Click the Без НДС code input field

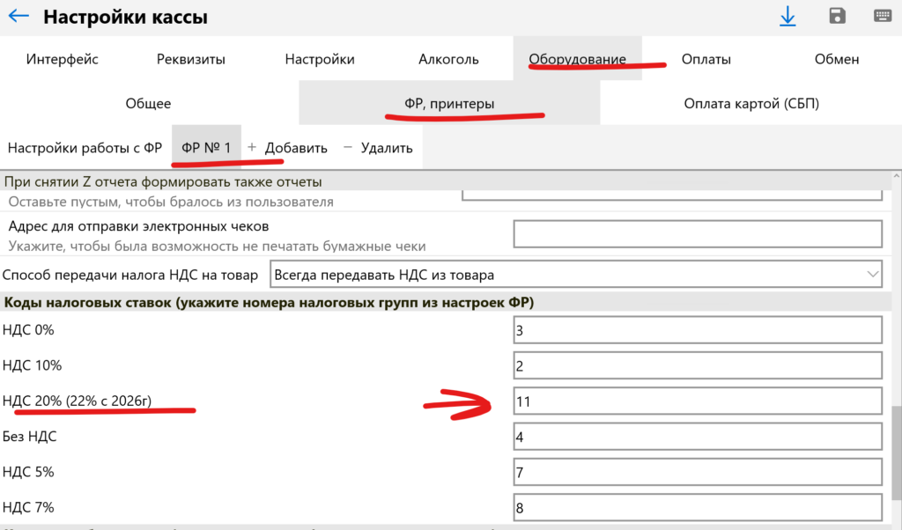tap(698, 437)
